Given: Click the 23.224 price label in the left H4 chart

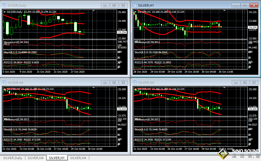Looking at the screenshot, I should [x=122, y=109].
